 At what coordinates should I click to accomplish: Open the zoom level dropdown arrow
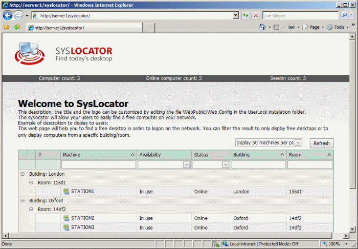(x=347, y=244)
